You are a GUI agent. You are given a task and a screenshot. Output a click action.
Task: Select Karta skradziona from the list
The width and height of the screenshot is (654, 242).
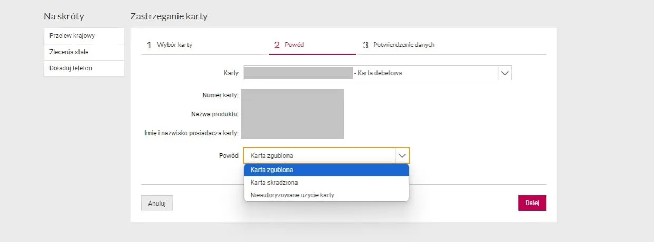click(326, 183)
